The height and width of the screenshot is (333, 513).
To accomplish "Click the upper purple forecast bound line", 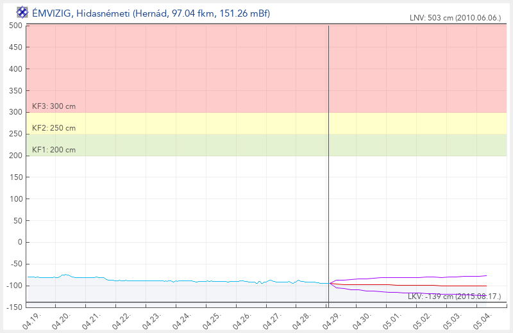I will [x=417, y=277].
